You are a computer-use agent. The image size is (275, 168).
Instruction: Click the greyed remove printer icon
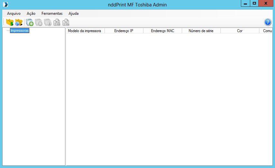[x=39, y=22]
